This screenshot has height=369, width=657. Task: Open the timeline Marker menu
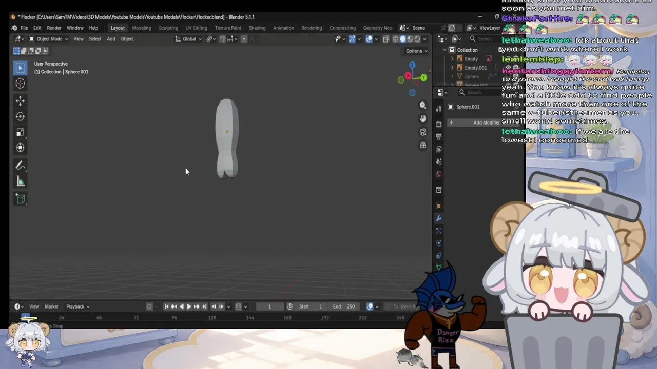pos(51,306)
